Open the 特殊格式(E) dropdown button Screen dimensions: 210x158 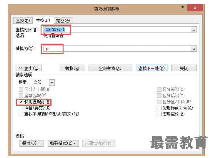click(63, 143)
